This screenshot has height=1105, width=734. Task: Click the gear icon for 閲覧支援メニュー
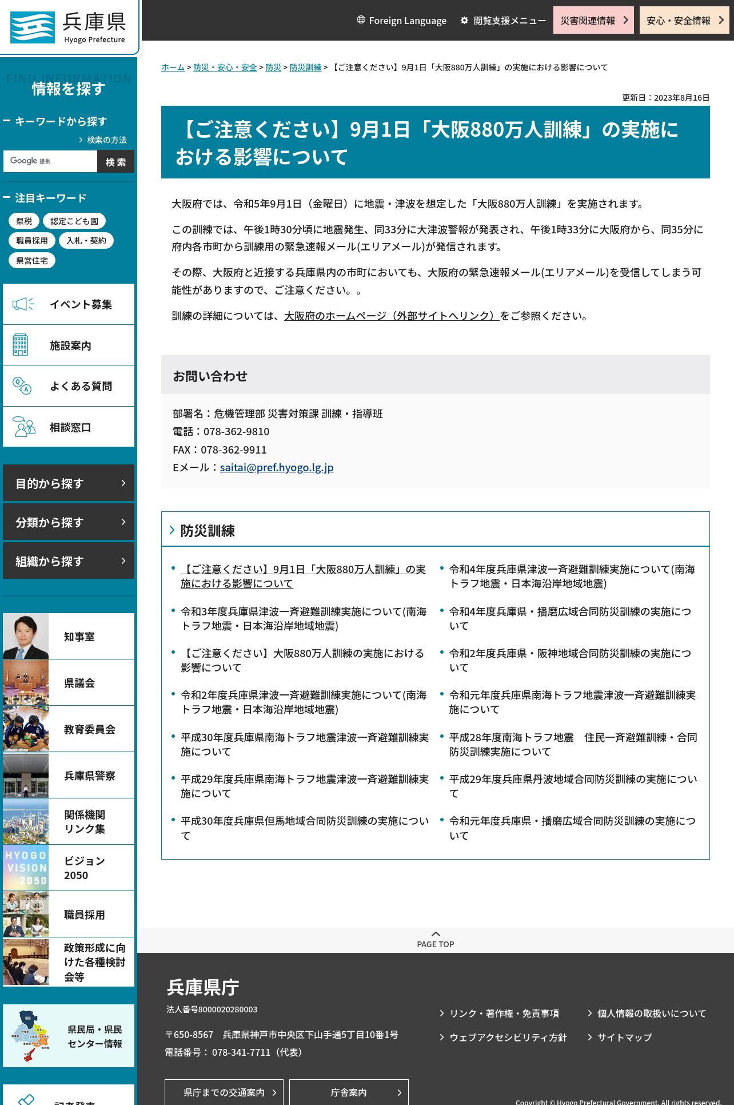464,20
